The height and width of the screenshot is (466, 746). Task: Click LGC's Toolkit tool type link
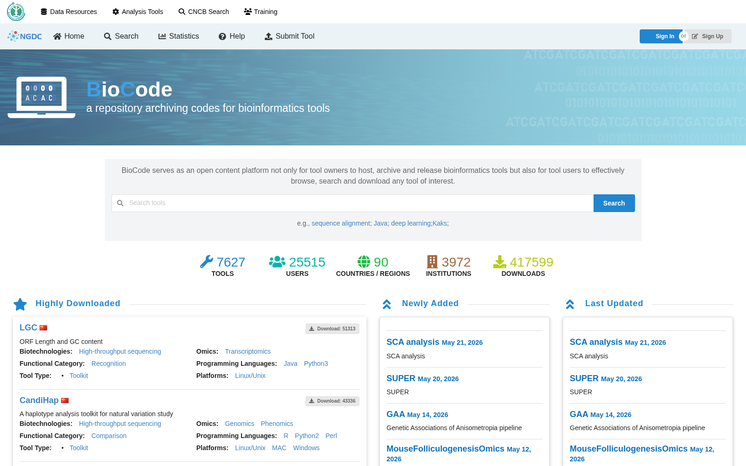point(79,376)
